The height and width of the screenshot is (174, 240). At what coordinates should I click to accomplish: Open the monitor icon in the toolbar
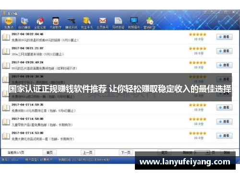134,23
